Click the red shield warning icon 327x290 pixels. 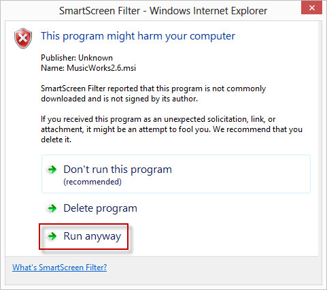click(x=23, y=38)
